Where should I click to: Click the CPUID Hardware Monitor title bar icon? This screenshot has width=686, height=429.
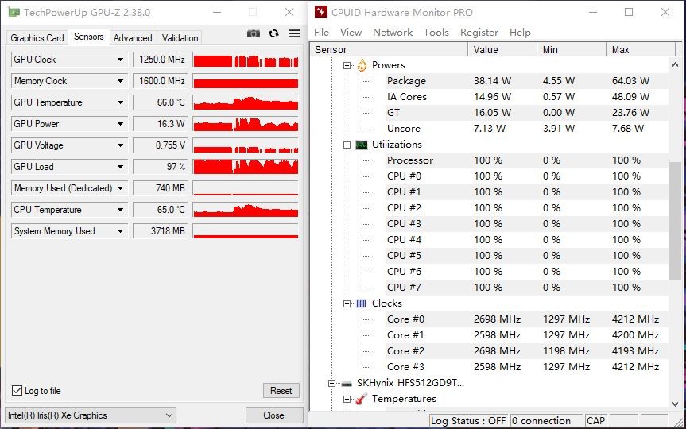pyautogui.click(x=321, y=12)
